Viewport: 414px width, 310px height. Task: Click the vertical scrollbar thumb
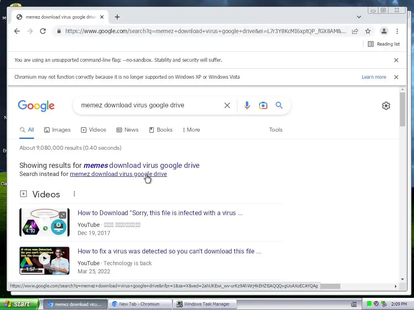[402, 109]
